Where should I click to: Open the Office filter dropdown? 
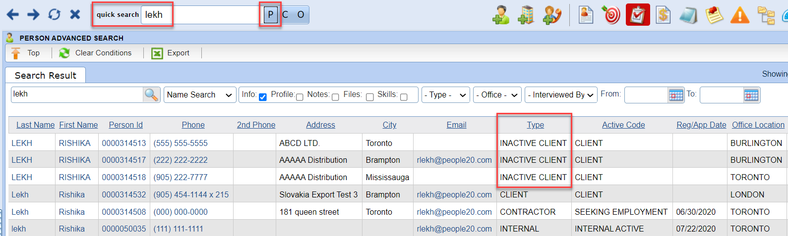[497, 94]
